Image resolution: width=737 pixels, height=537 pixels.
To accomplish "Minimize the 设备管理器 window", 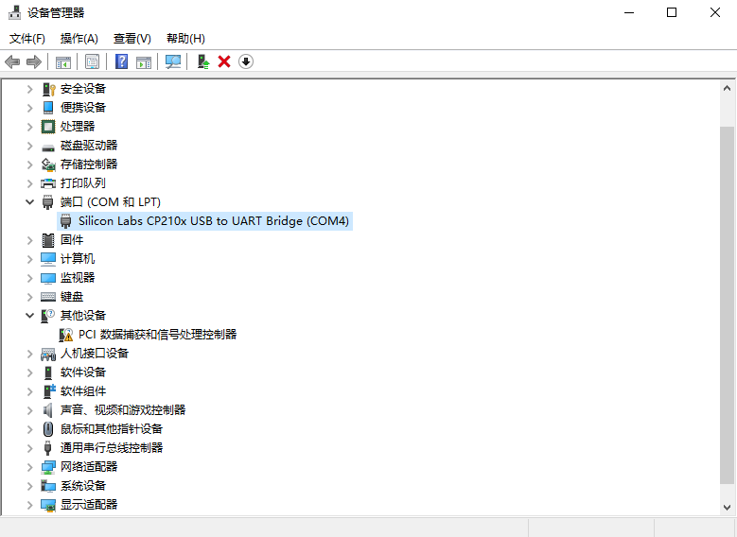I will 629,12.
